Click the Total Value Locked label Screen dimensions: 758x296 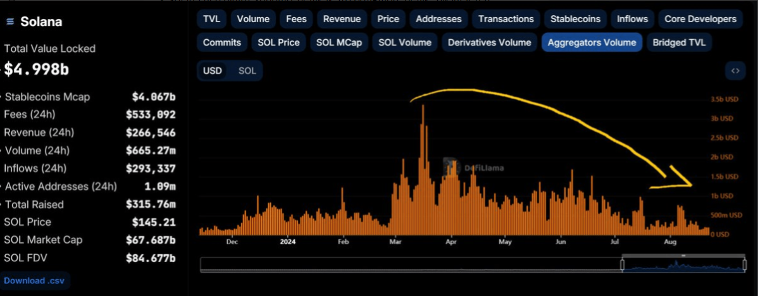pyautogui.click(x=50, y=49)
